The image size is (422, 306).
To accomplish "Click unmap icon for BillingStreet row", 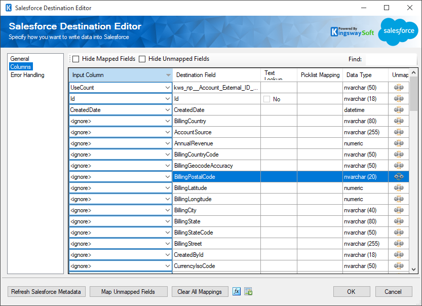I will pyautogui.click(x=399, y=244).
